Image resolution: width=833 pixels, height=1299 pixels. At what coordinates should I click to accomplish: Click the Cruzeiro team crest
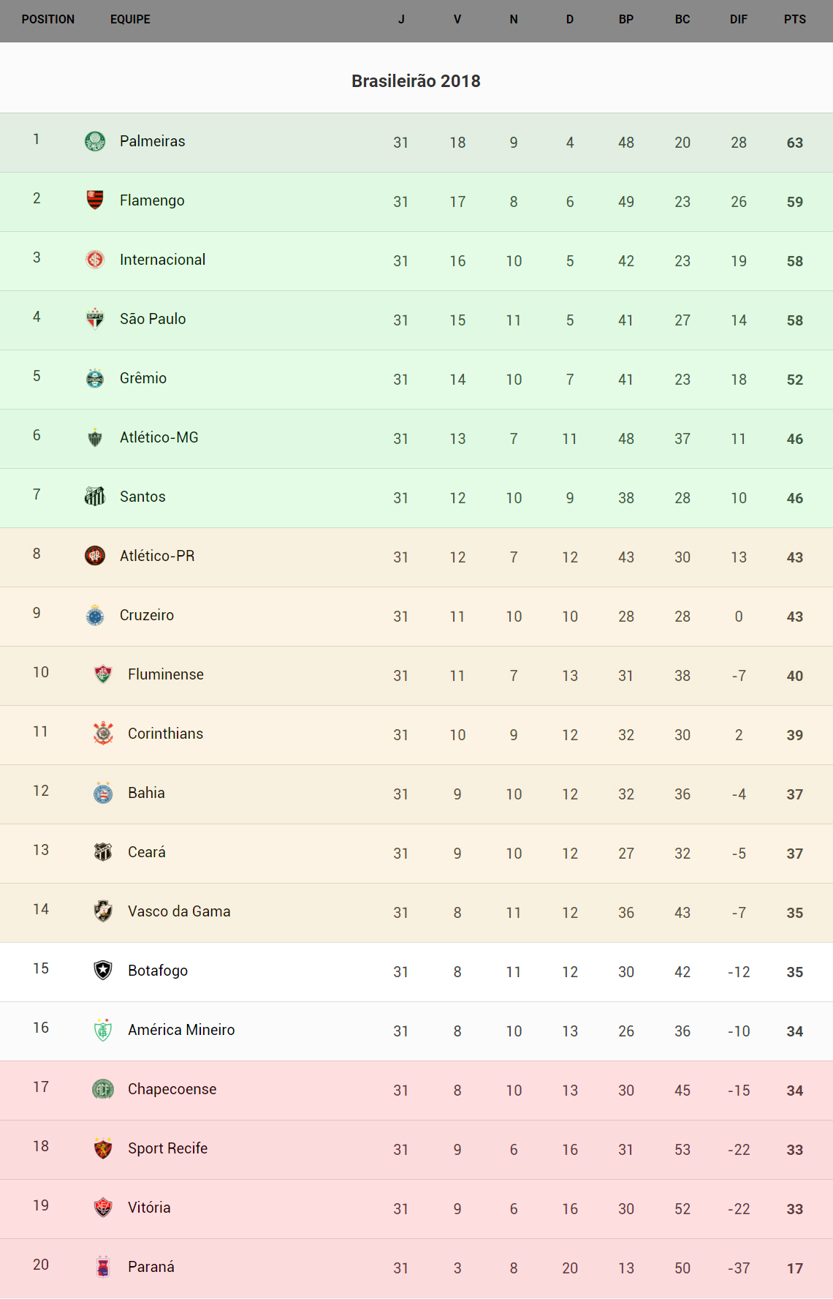coord(95,615)
